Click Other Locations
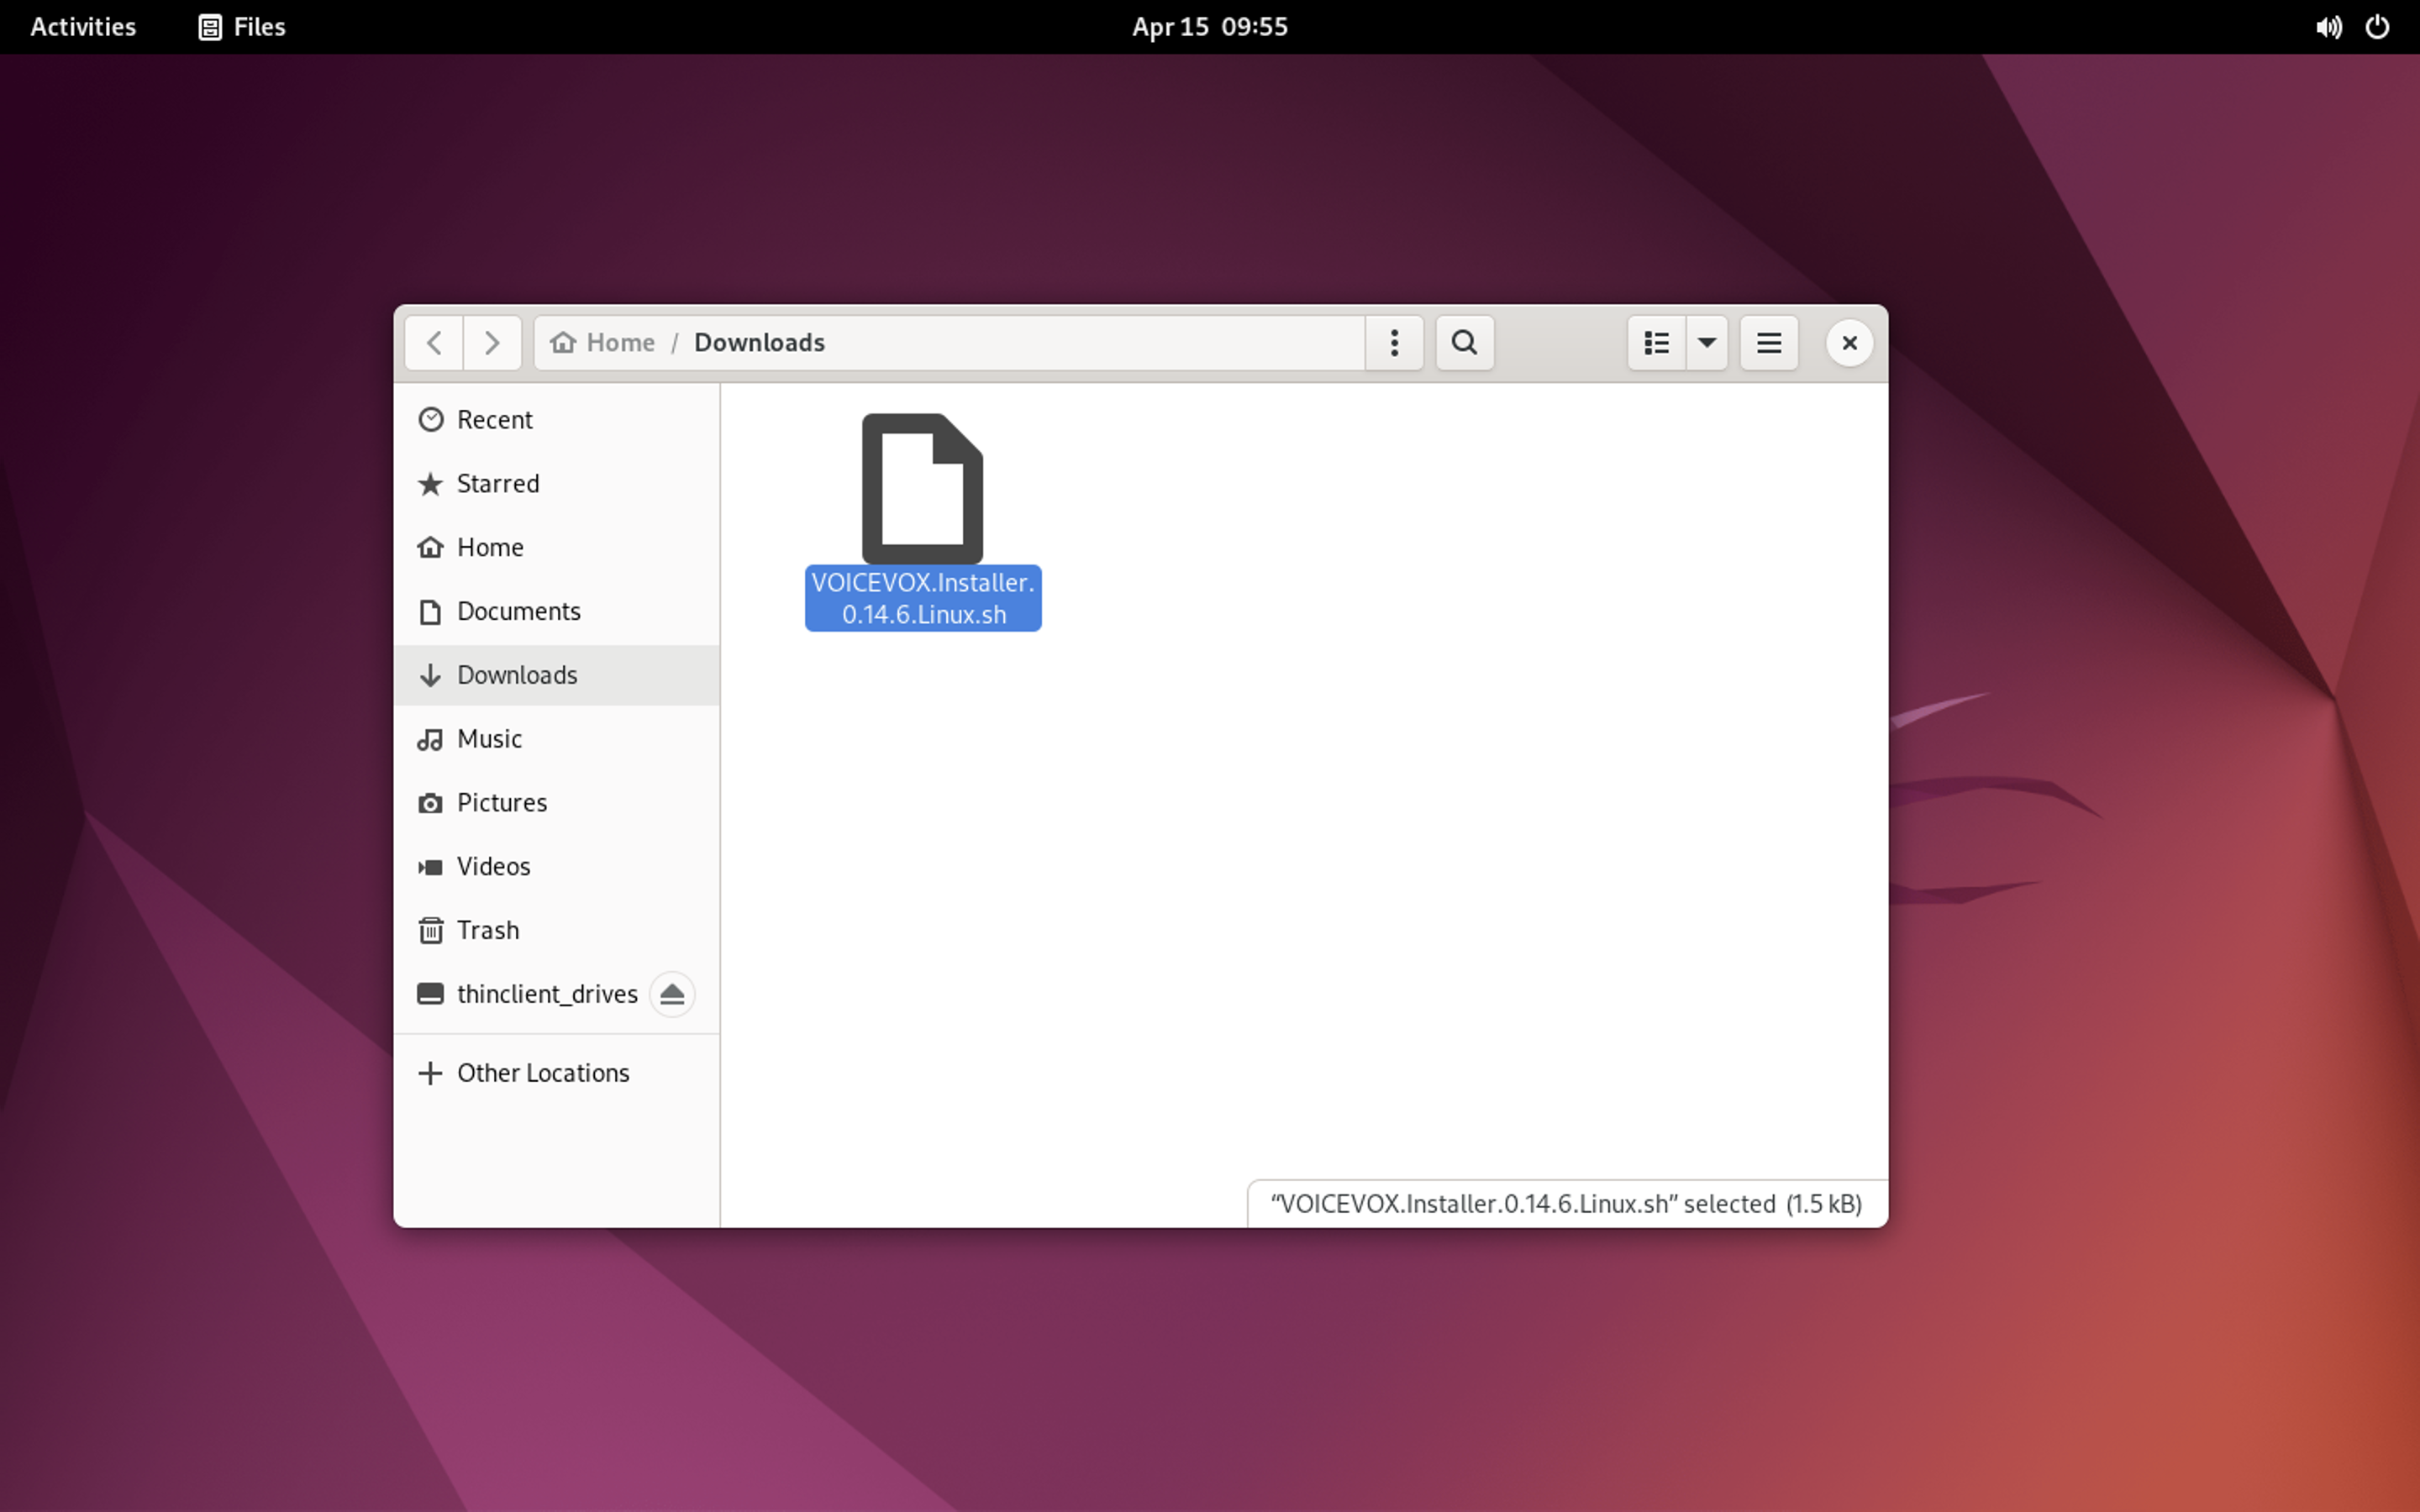 pyautogui.click(x=542, y=1073)
